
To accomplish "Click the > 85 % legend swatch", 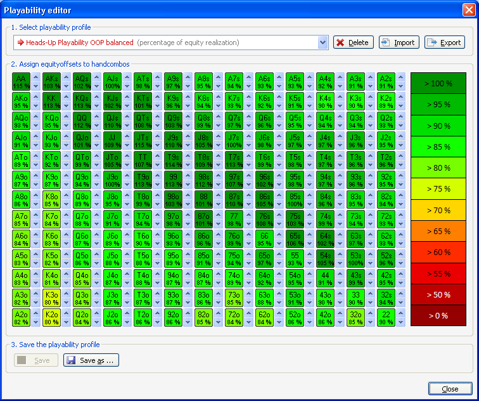I will coord(438,147).
